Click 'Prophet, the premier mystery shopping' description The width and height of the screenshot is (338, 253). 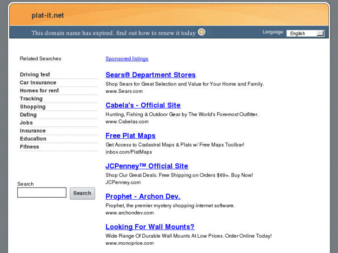pyautogui.click(x=170, y=205)
